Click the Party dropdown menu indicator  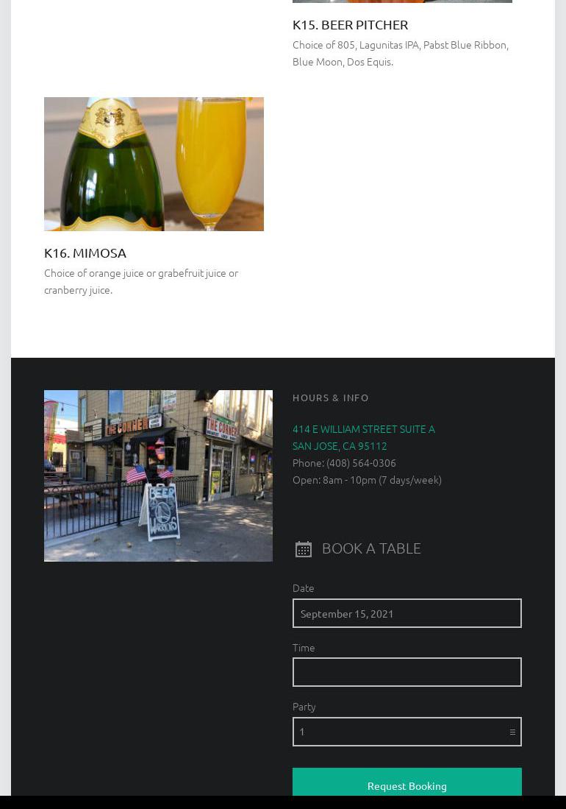512,732
